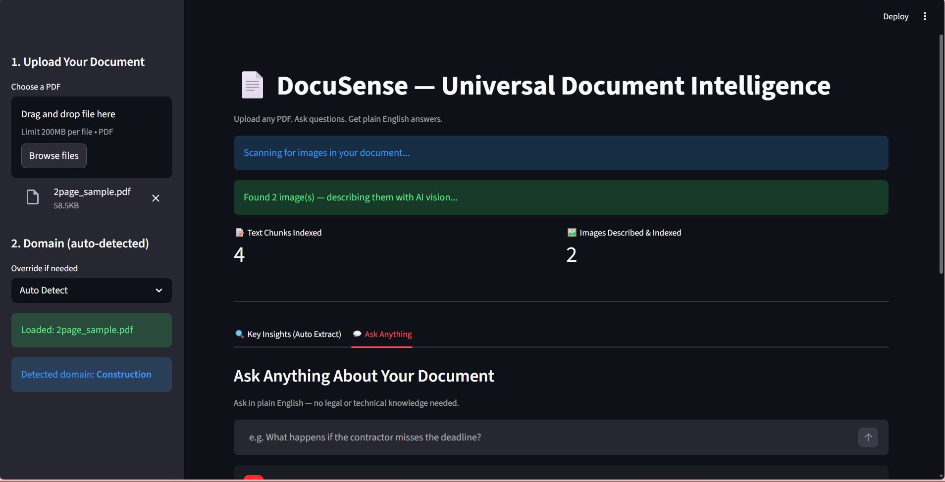Click the Found 2 images green banner
This screenshot has width=945, height=482.
coord(560,197)
